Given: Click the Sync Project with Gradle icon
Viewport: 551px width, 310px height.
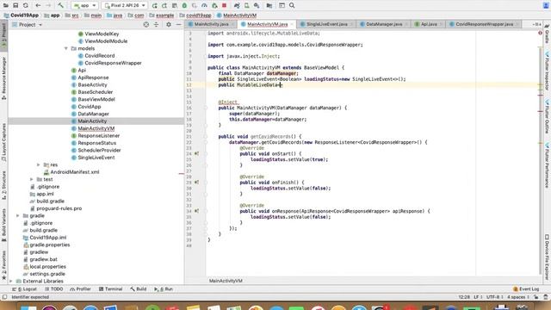Looking at the screenshot, I should 237,5.
